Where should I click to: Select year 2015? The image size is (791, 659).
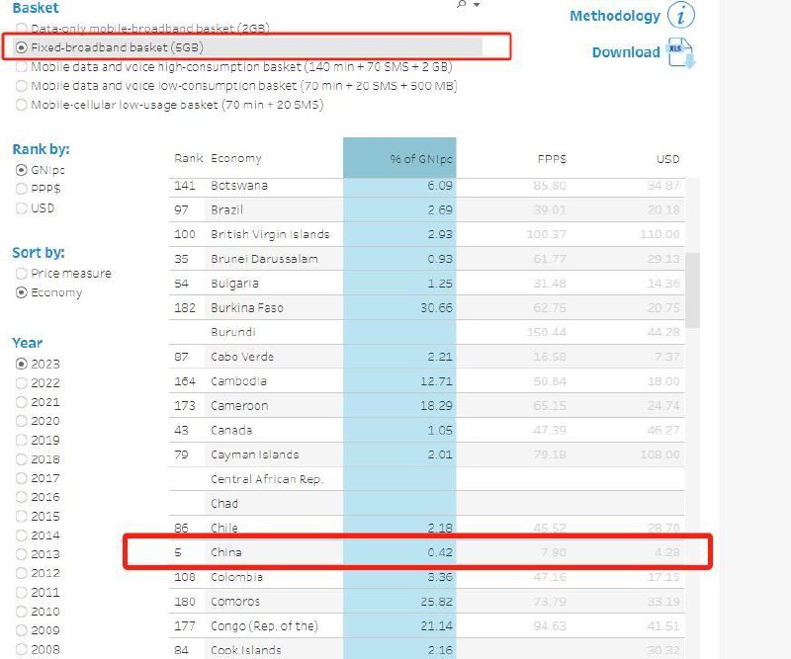pos(38,516)
